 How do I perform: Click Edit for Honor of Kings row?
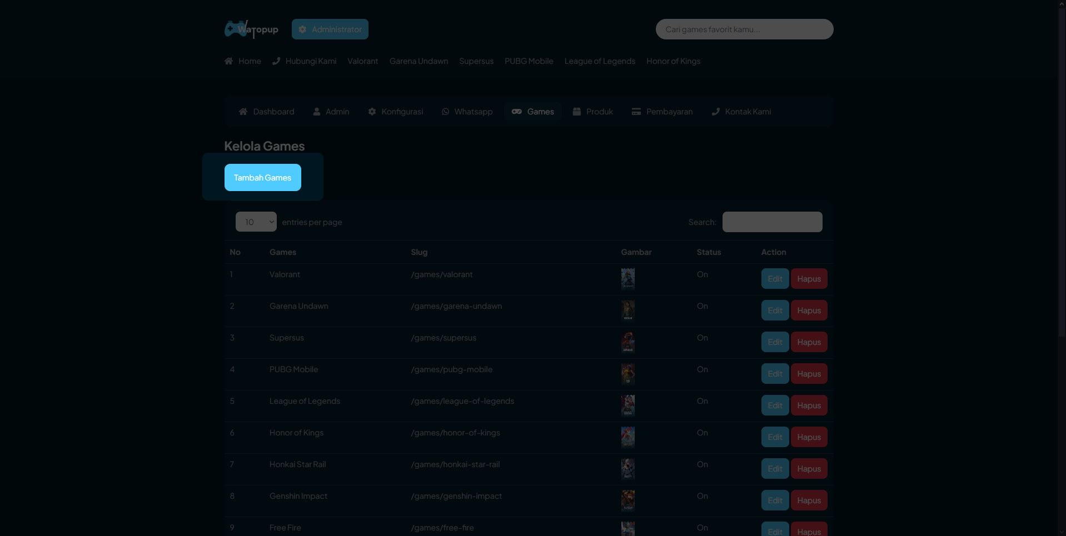(775, 437)
